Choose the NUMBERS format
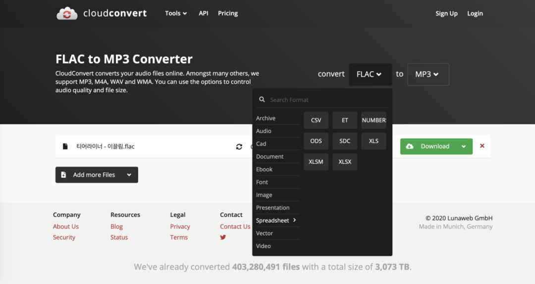535x284 pixels. [374, 120]
